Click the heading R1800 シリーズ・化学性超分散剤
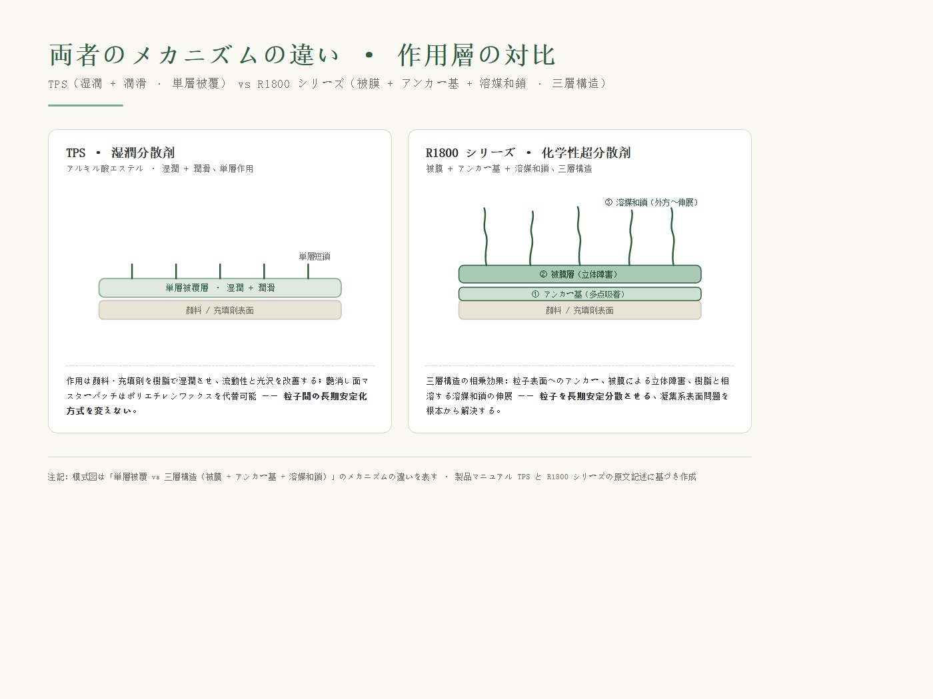933x699 pixels. [x=528, y=153]
